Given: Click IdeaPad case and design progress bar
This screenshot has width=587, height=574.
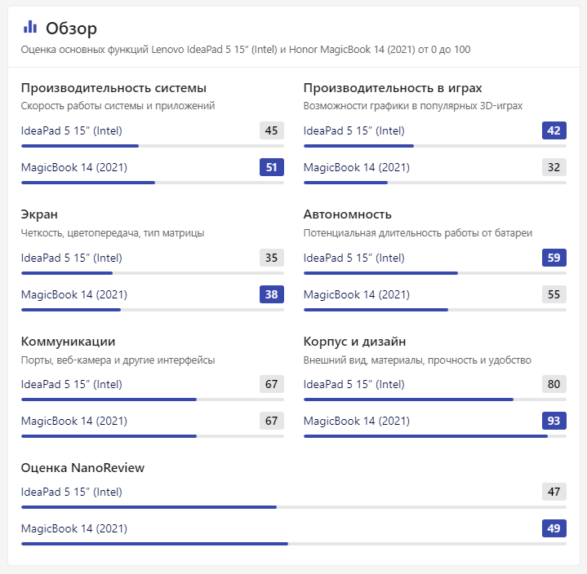Looking at the screenshot, I should (435, 400).
